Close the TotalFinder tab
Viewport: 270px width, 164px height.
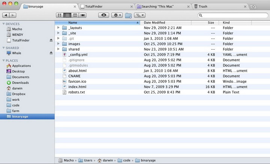[132, 6]
